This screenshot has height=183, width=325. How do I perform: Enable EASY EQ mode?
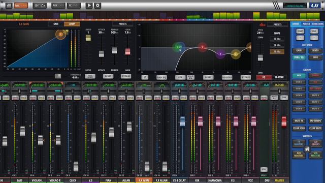[161, 77]
